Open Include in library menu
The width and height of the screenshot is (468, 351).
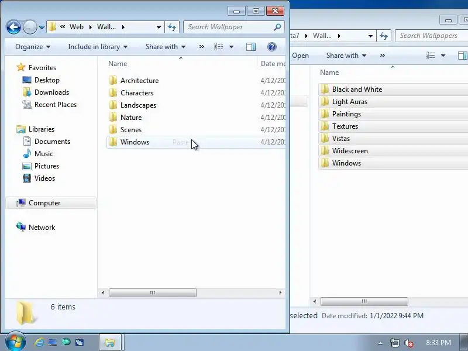(x=98, y=47)
